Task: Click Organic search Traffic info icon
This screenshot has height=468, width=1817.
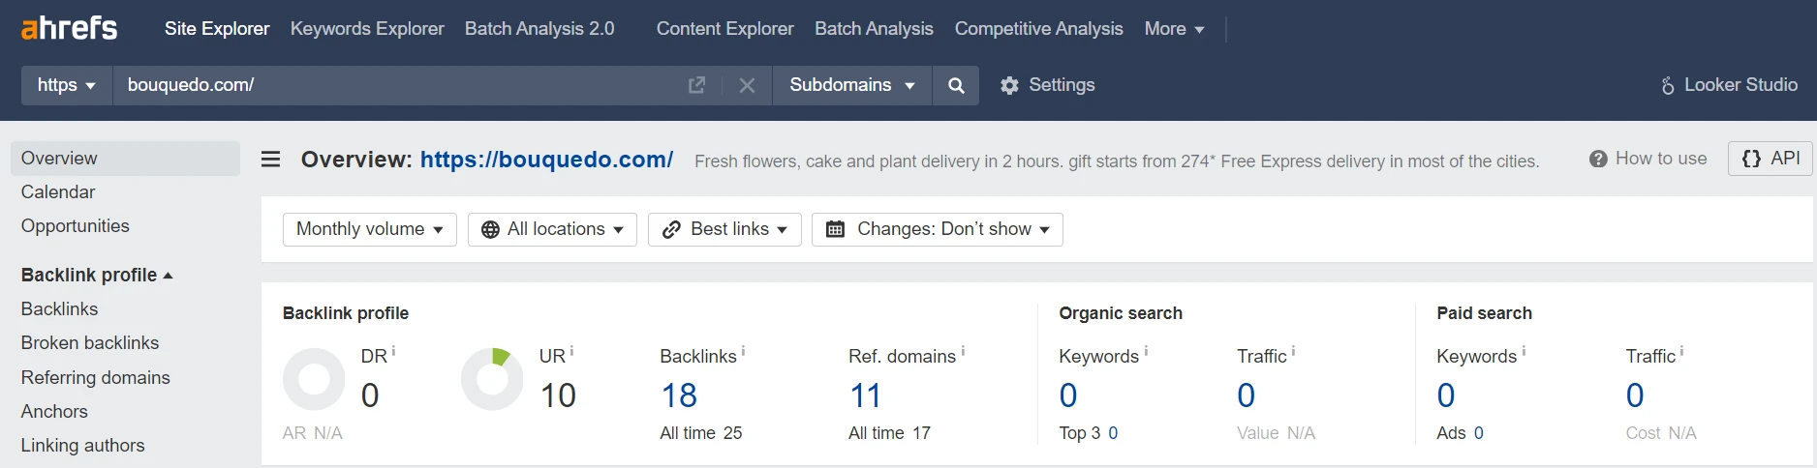Action: coord(1293,351)
